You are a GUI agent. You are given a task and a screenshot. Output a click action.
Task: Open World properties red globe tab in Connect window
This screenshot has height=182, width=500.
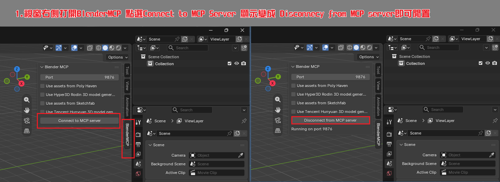pos(138,173)
